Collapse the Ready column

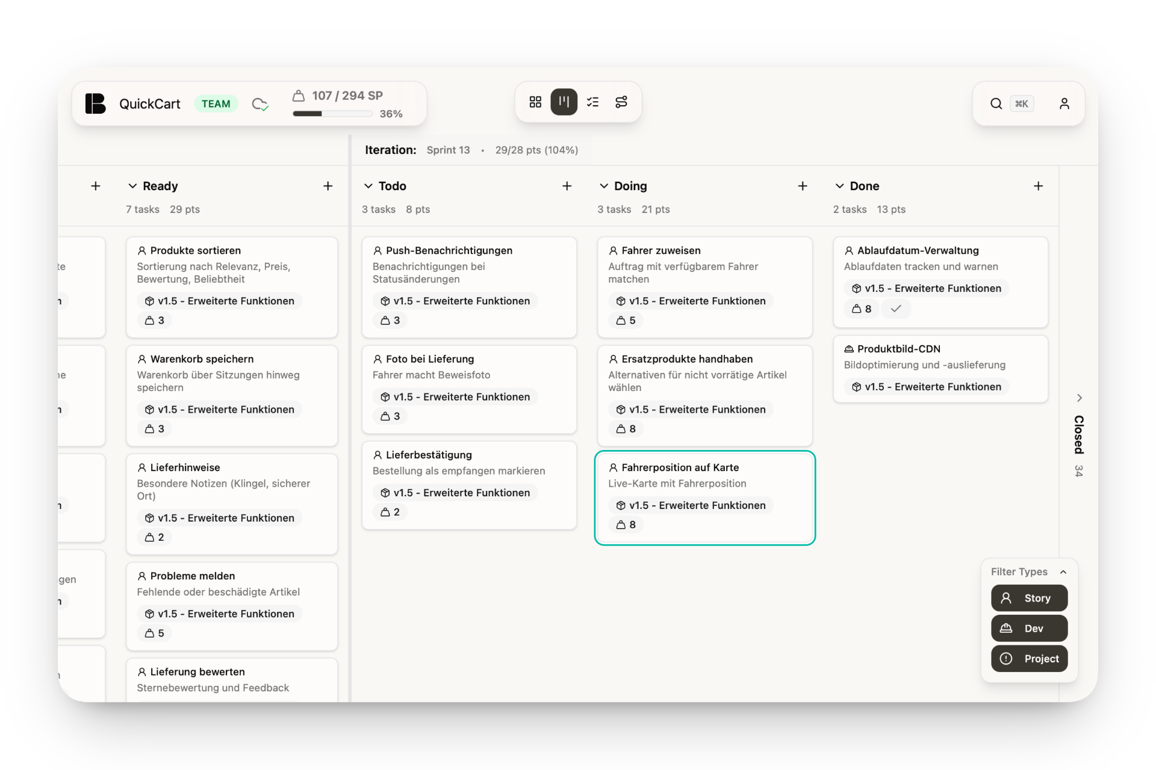pos(134,186)
